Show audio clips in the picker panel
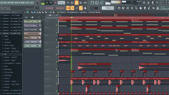Image resolution: width=169 pixels, height=95 pixels. 32,17
